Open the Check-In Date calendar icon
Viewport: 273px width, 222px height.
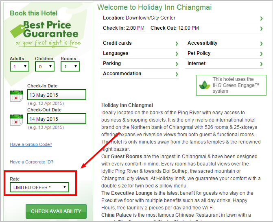(x=16, y=96)
